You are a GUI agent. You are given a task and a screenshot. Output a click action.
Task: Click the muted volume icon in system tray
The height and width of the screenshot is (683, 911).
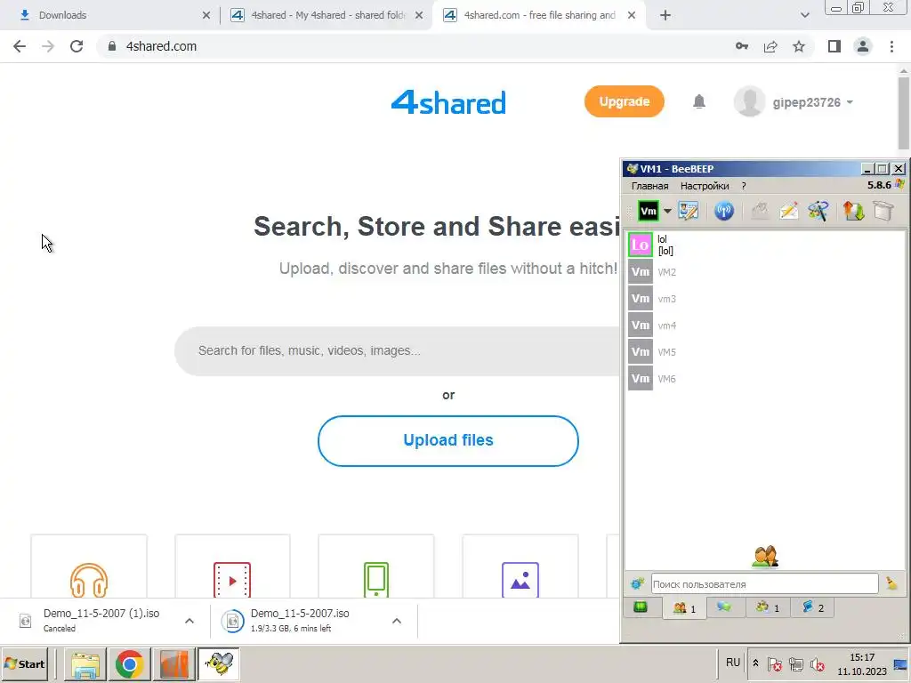click(818, 663)
